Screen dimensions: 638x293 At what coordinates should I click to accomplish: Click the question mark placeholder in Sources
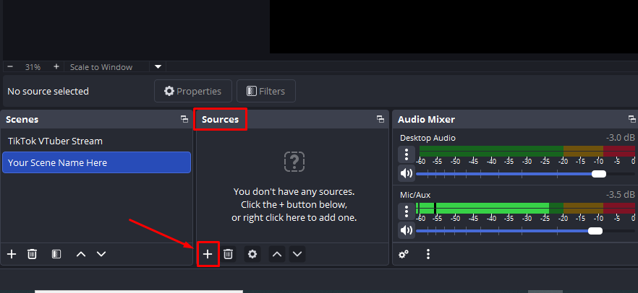tap(294, 162)
